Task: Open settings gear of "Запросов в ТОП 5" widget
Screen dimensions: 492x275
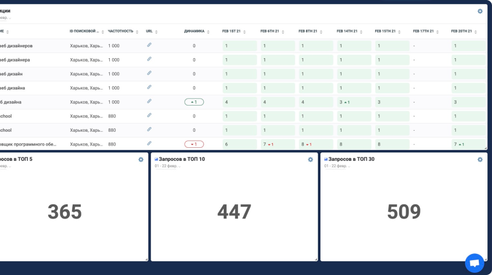Action: pyautogui.click(x=141, y=160)
